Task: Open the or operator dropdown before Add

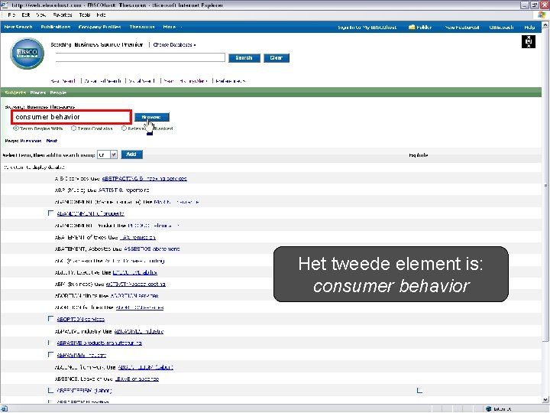Action: coord(108,154)
